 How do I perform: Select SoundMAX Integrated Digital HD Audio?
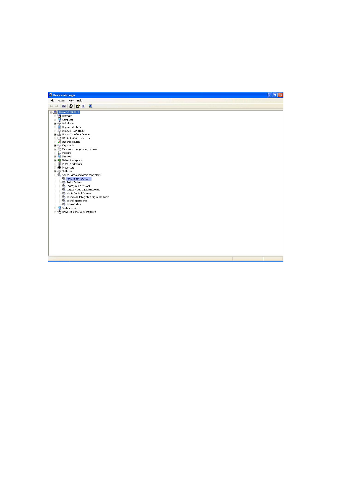[88, 197]
